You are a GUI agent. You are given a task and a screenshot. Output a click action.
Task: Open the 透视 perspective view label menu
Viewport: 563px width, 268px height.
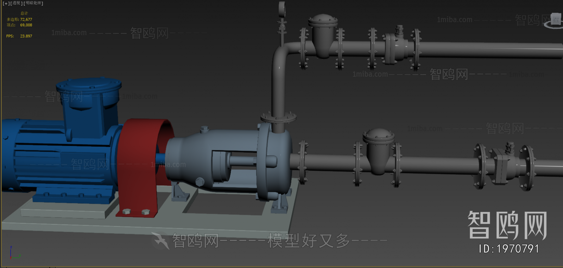(17, 3)
